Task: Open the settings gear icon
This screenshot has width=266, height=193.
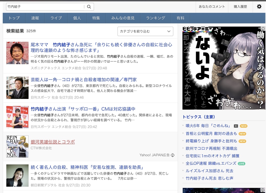Action: (259, 7)
